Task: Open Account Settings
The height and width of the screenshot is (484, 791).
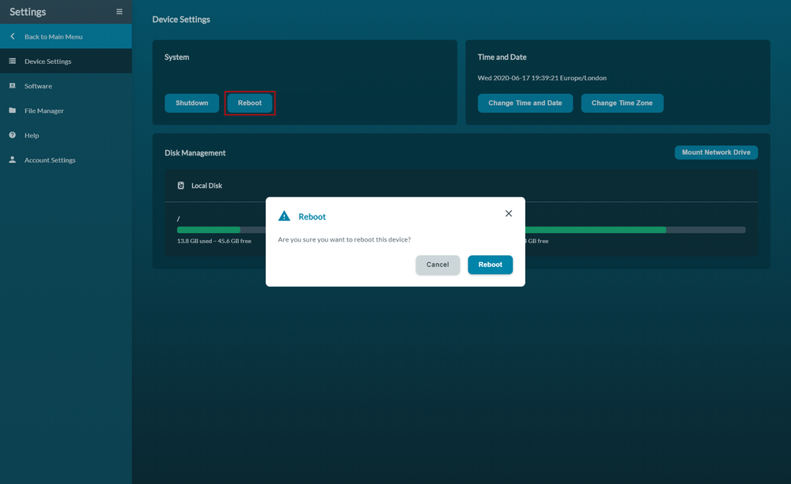Action: 66,159
